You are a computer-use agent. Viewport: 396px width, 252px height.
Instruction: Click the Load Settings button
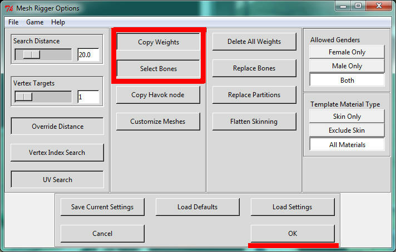[x=293, y=207]
